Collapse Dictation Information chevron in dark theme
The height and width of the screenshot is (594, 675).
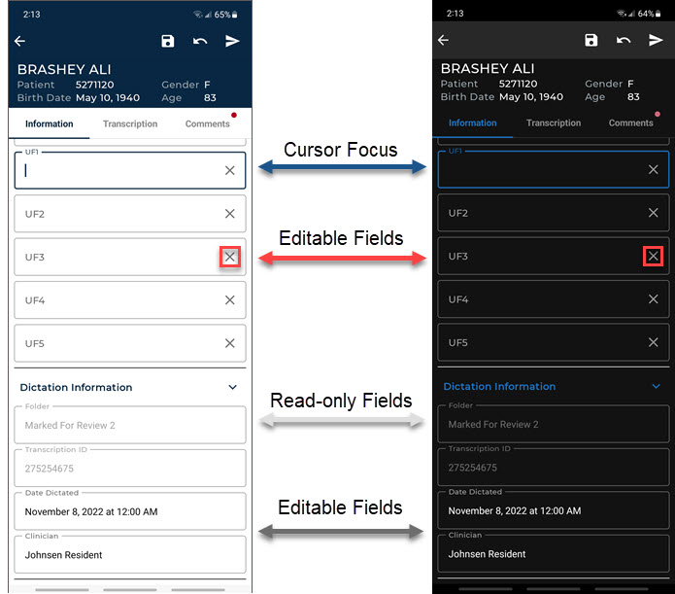coord(656,386)
